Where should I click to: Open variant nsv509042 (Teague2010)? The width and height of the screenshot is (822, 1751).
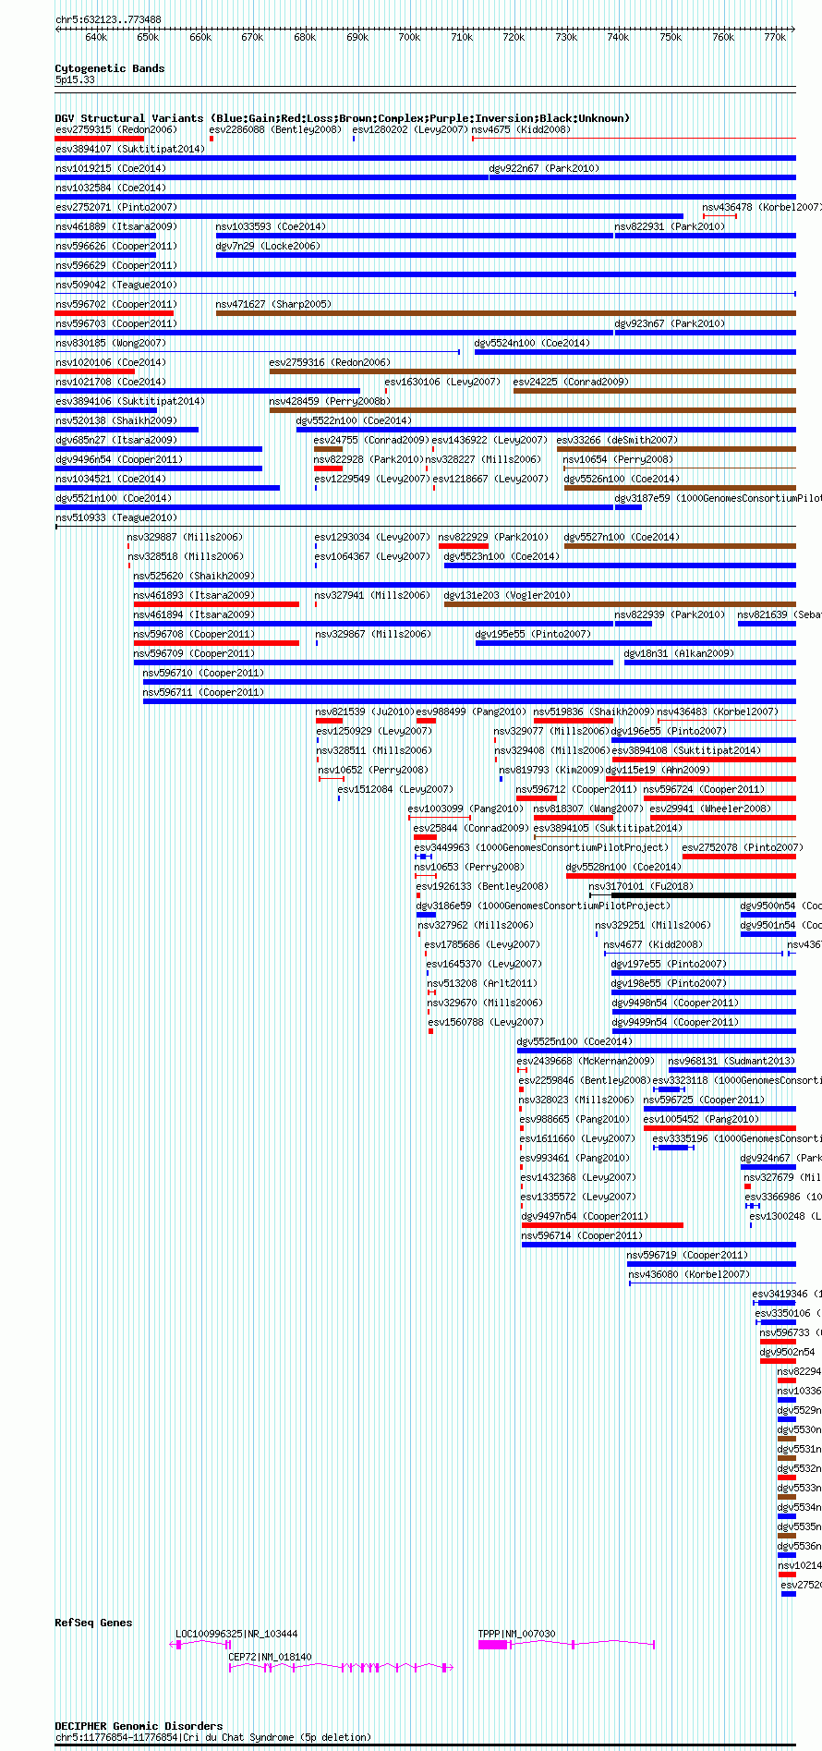click(115, 286)
